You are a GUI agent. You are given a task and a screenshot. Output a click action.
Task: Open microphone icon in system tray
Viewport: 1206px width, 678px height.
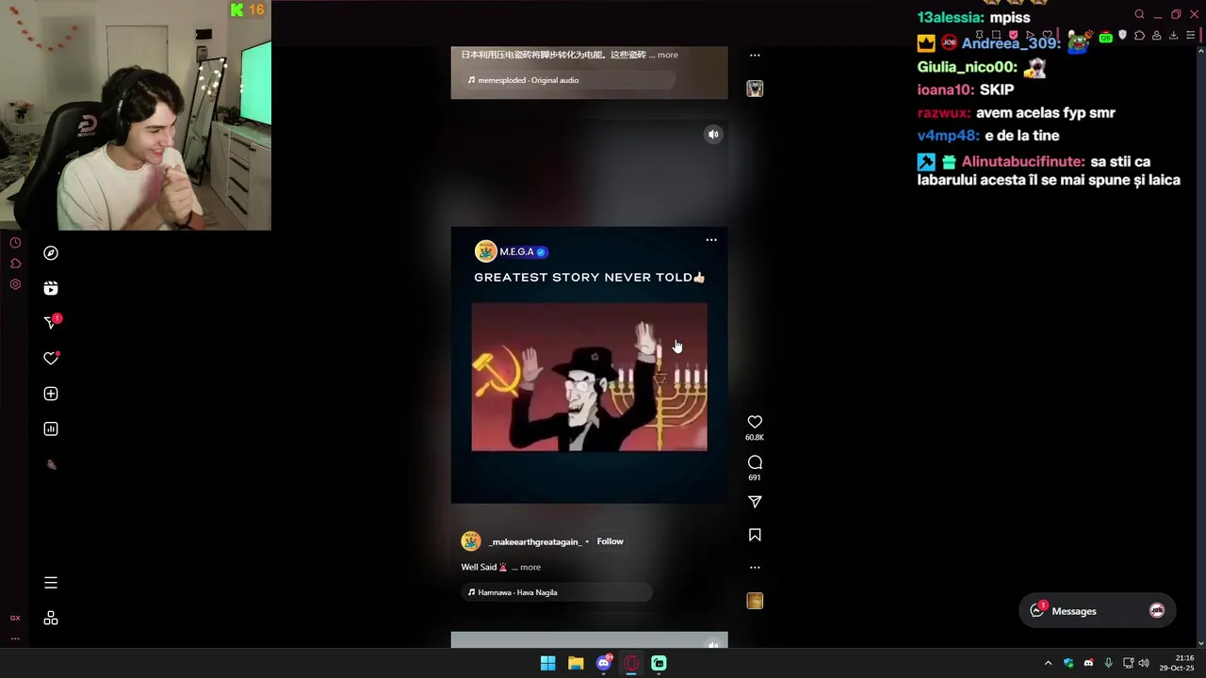1108,664
